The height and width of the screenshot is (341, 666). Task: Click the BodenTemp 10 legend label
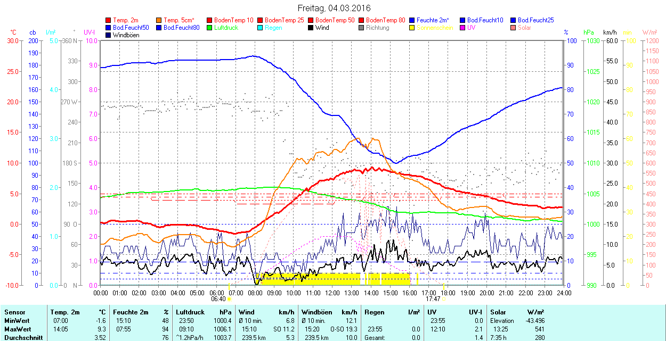[233, 20]
